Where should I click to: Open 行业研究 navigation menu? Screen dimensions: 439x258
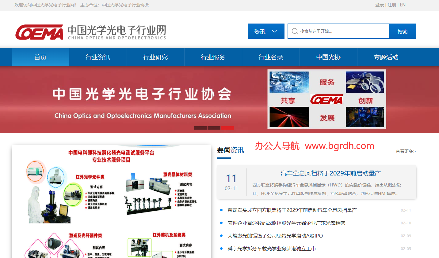(155, 57)
